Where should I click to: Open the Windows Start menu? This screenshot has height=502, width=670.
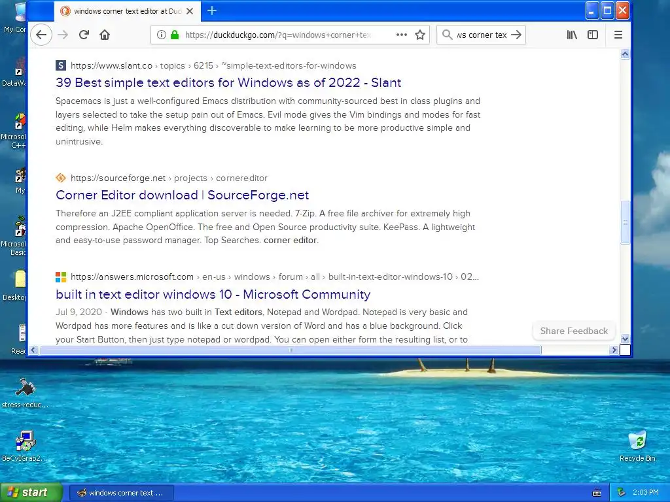point(31,492)
